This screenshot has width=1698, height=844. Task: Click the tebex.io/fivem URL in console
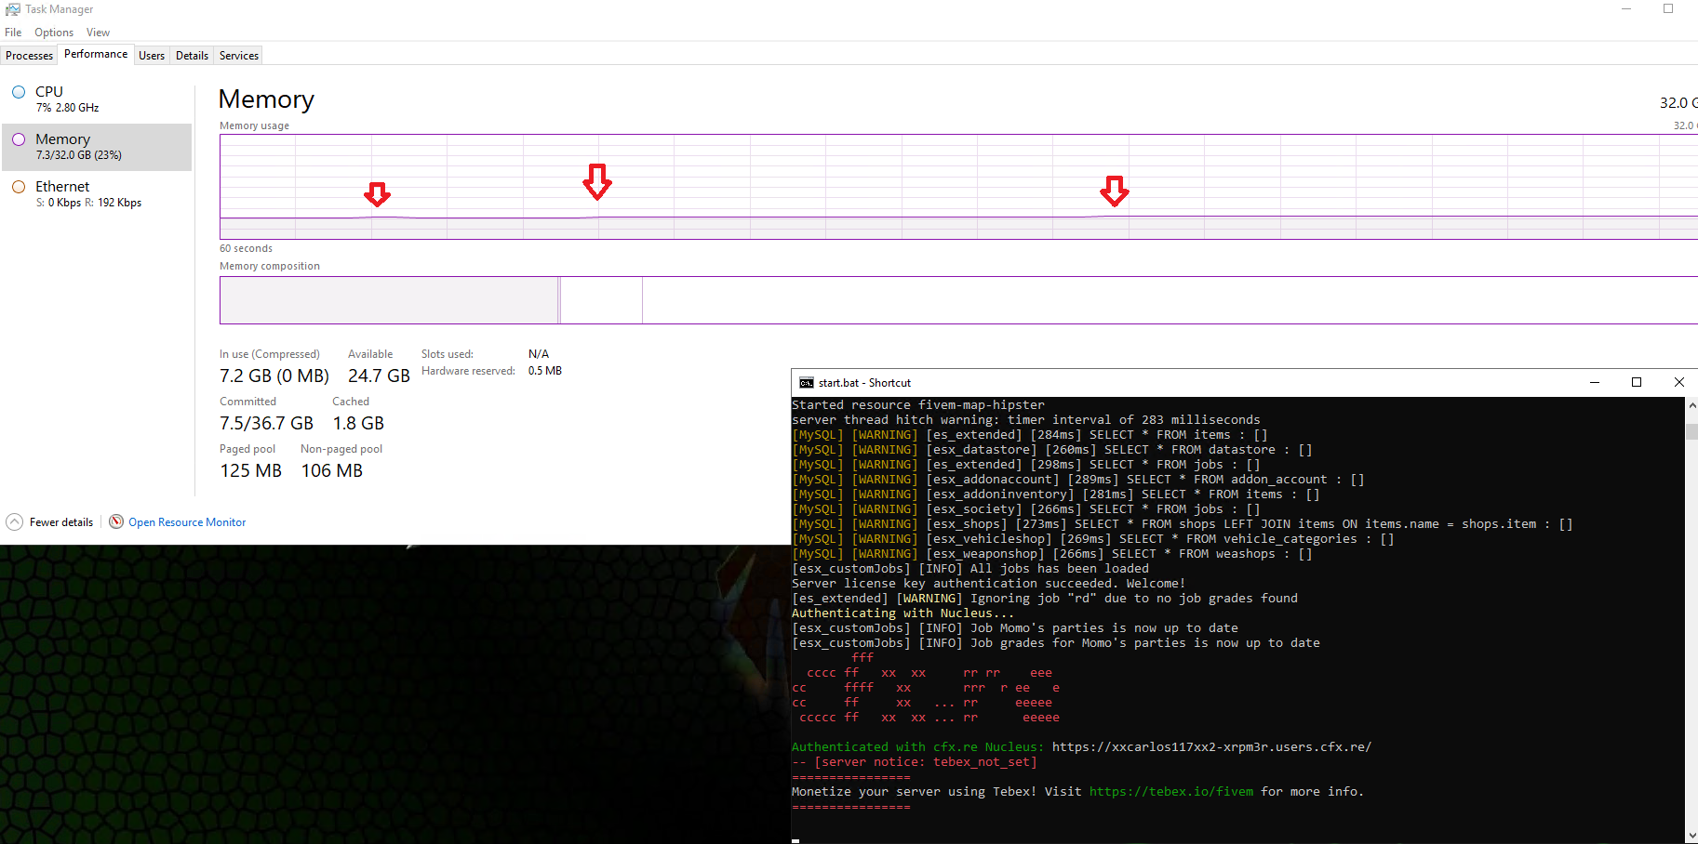tap(1170, 792)
